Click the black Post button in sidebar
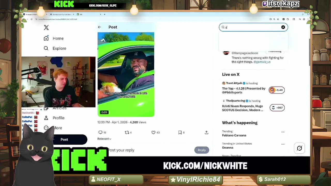Screen dimensions: 331x186 (64, 139)
